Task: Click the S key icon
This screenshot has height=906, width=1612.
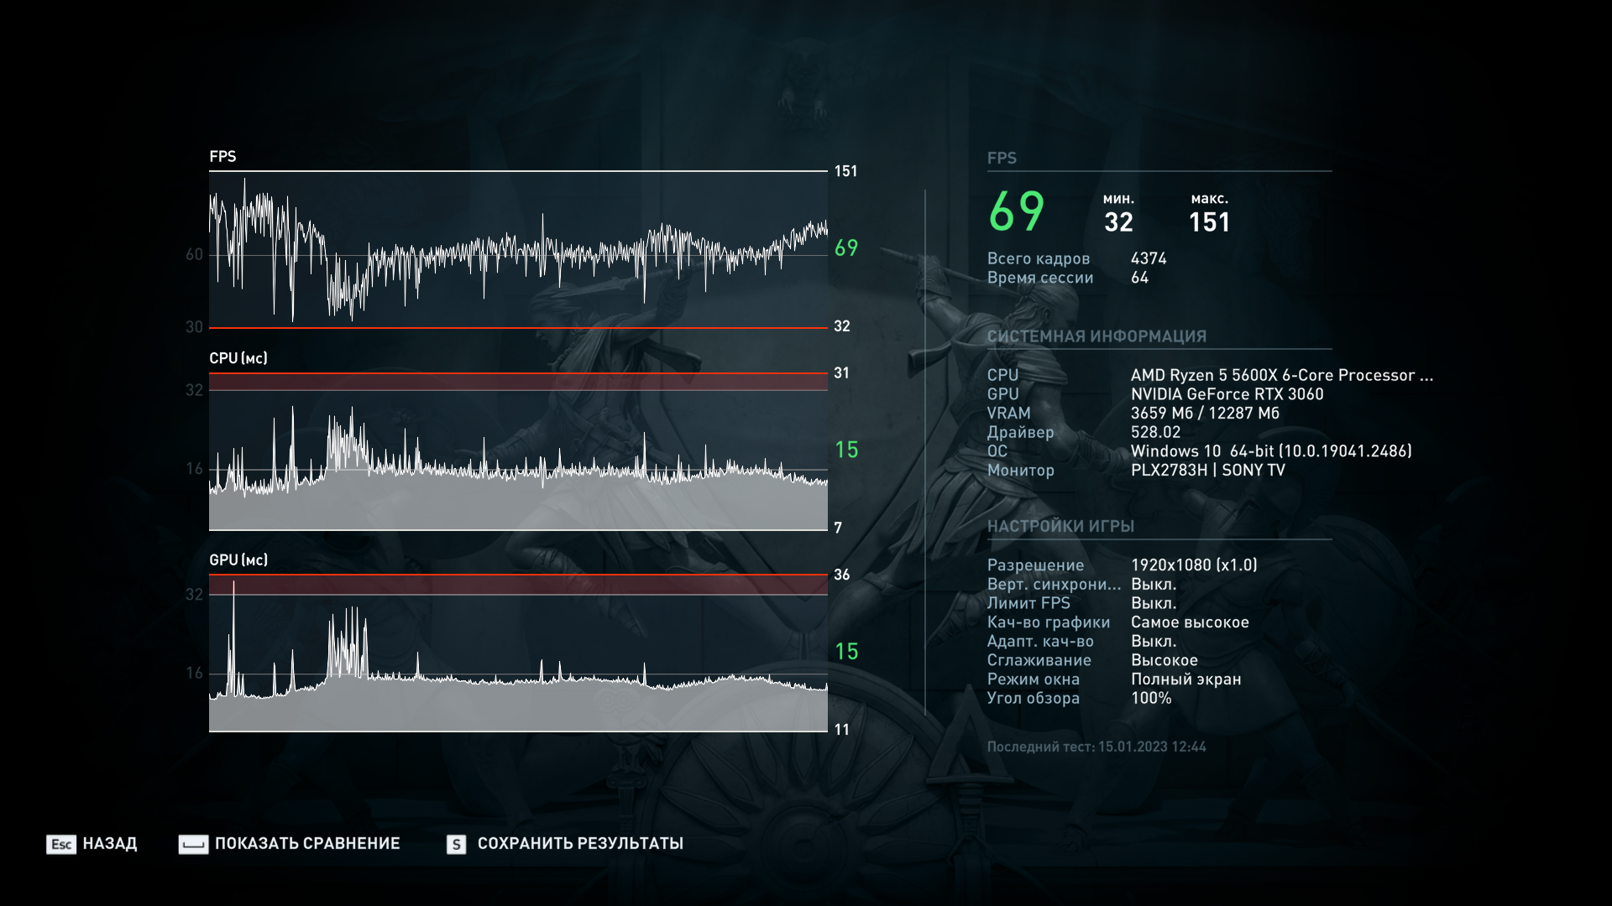Action: [456, 844]
